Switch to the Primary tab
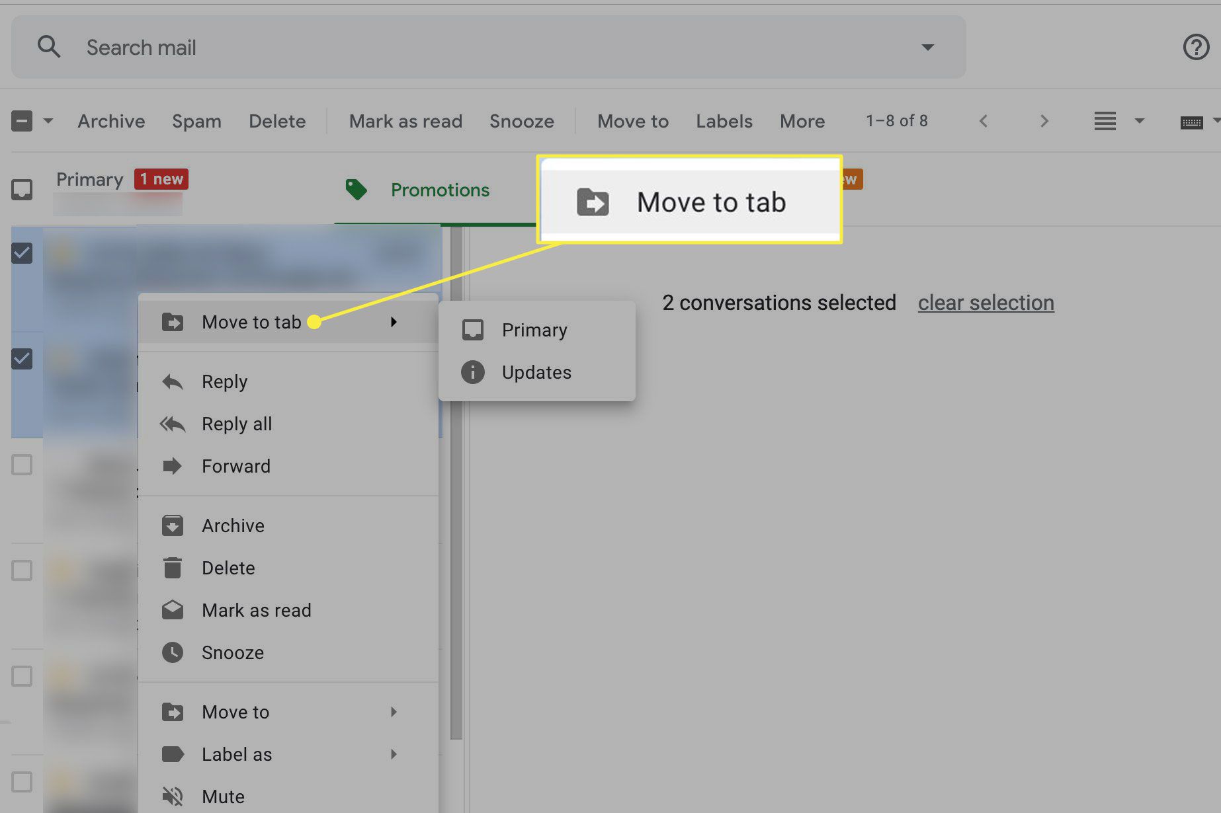1221x813 pixels. point(90,180)
